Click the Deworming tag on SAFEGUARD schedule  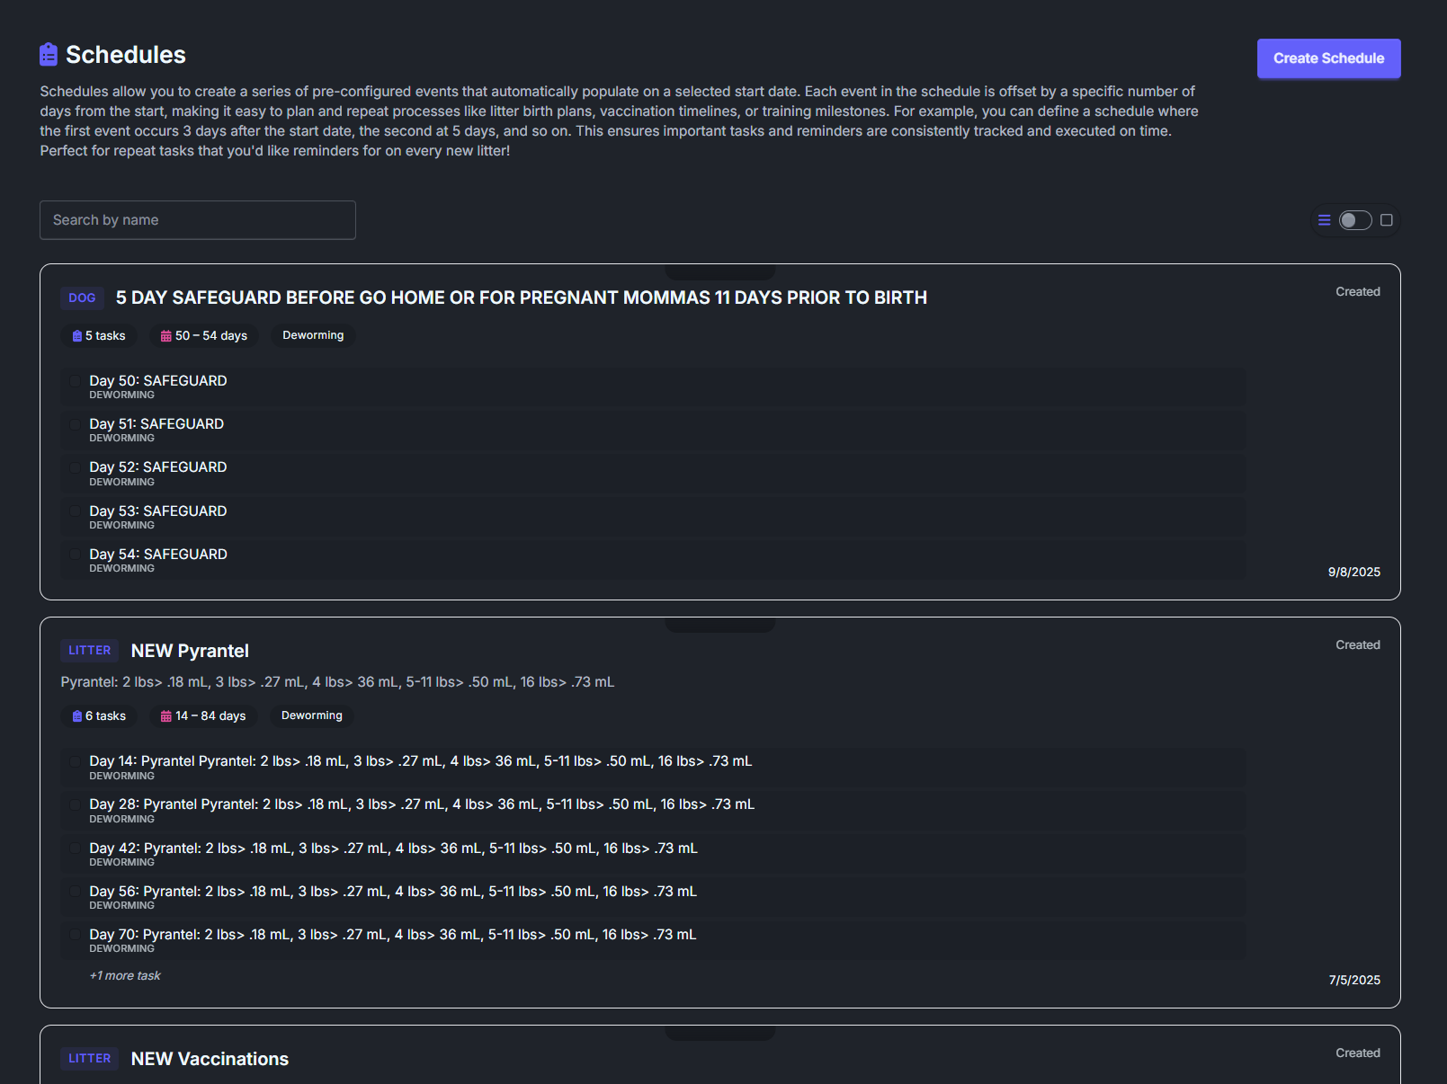[313, 335]
